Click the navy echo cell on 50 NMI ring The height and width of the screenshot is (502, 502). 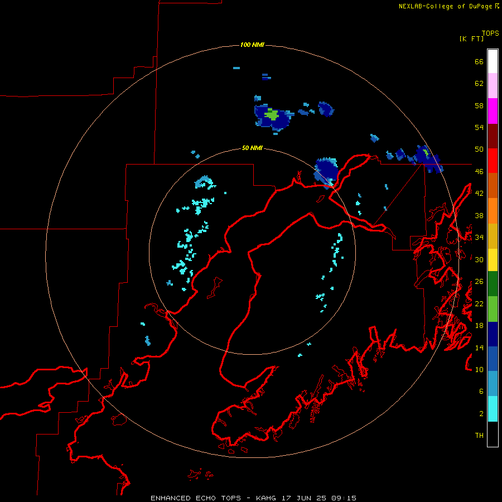326,173
